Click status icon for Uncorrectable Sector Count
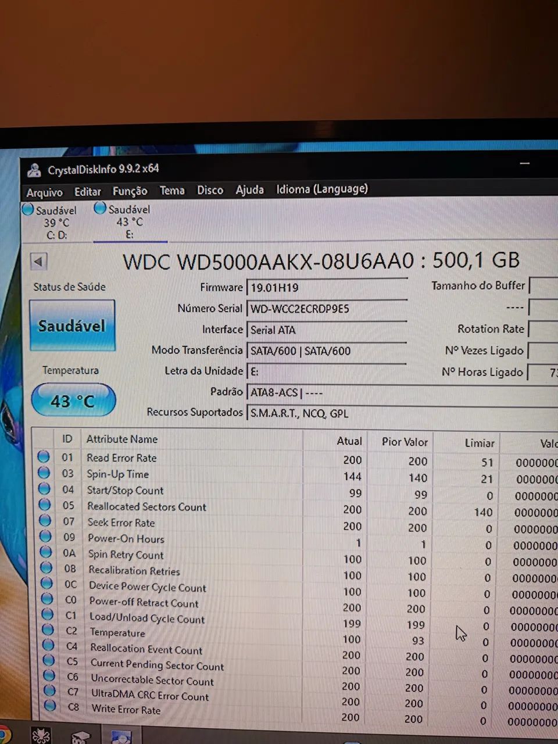Viewport: 558px width, 744px height. [x=50, y=676]
